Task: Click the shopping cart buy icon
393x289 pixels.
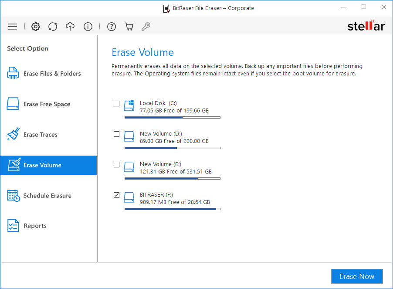Action: point(129,27)
